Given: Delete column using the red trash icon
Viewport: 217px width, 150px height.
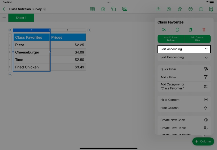Looking at the screenshot, I should [x=204, y=30].
